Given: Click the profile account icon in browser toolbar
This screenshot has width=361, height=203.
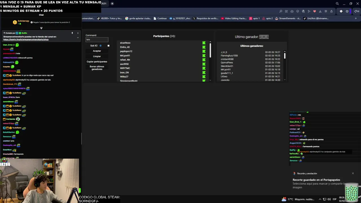Looking at the screenshot, I should [331, 11].
